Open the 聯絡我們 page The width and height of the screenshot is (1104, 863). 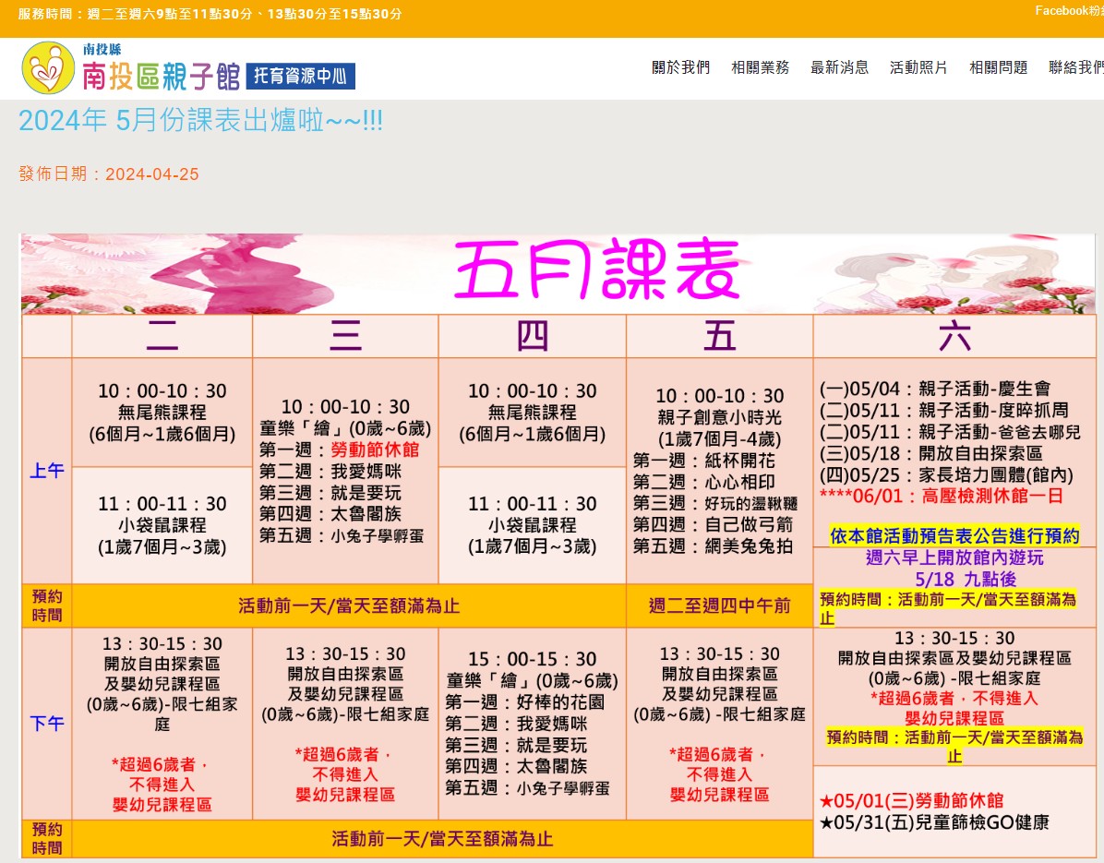(x=1075, y=67)
